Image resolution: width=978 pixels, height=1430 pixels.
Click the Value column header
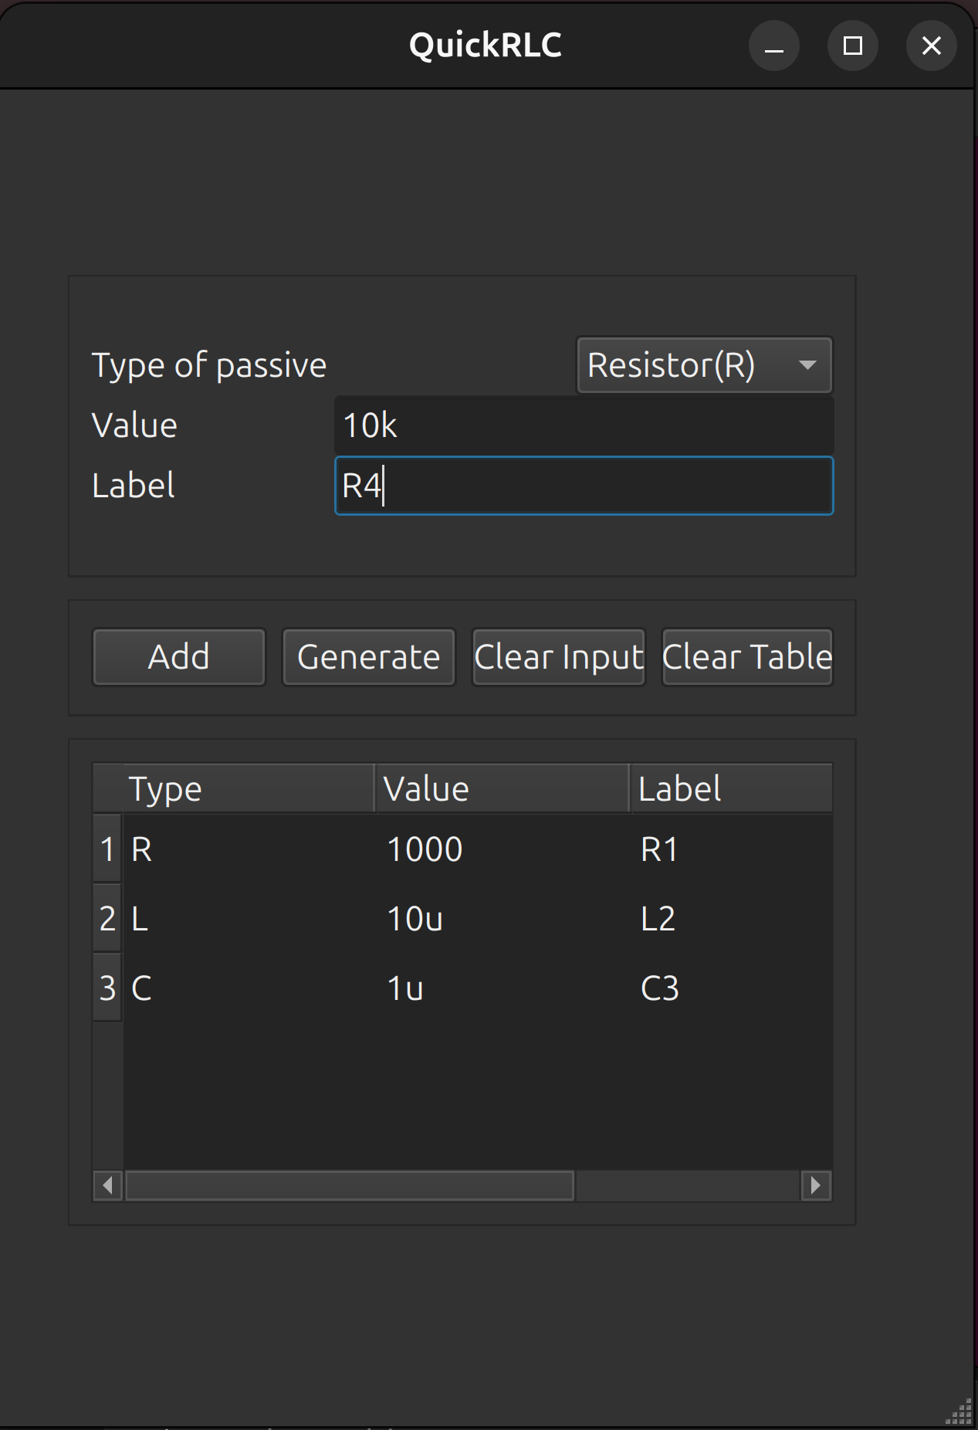[502, 788]
